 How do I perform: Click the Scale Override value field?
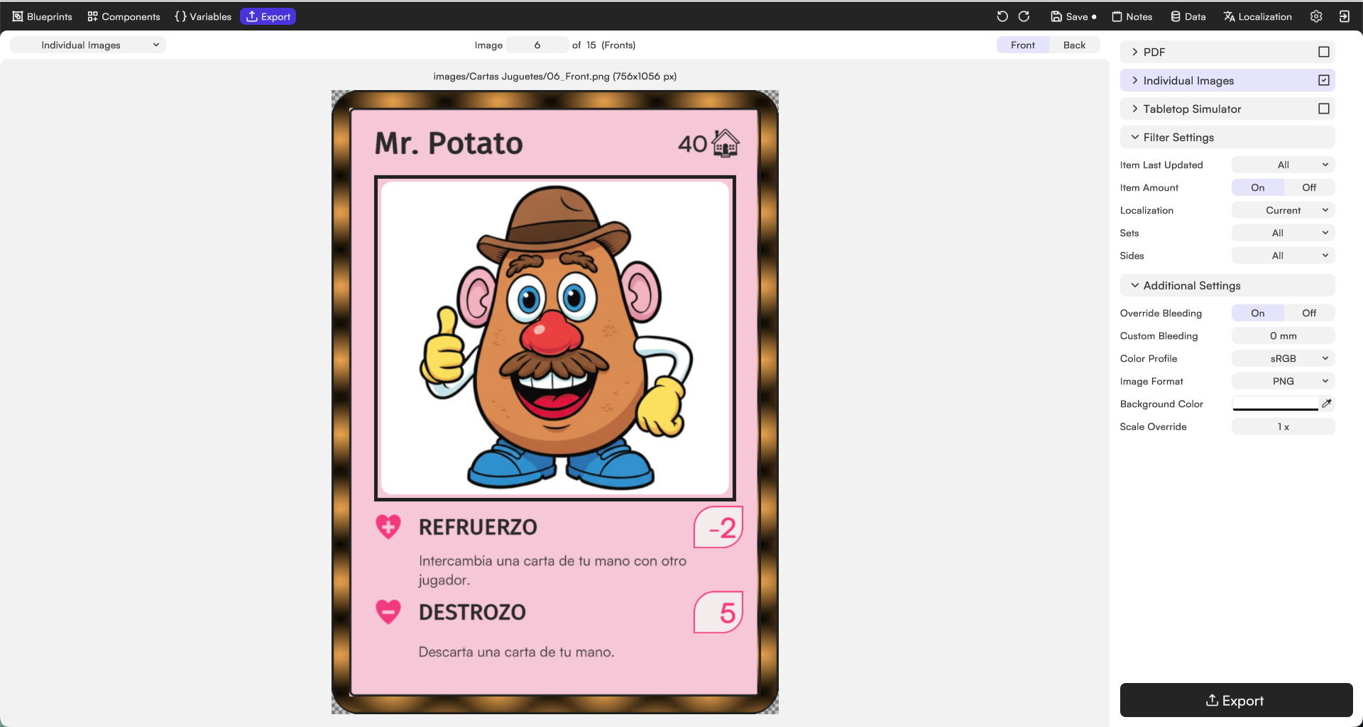click(x=1283, y=426)
